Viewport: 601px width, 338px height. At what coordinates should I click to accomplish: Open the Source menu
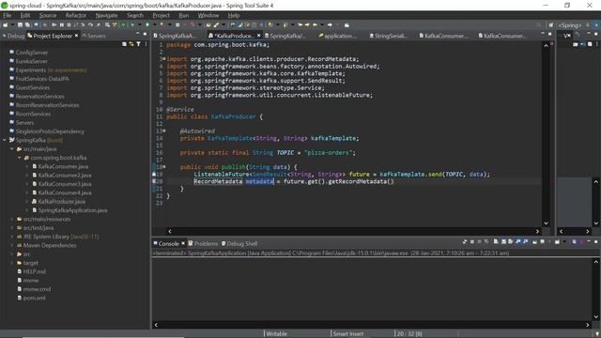[48, 15]
